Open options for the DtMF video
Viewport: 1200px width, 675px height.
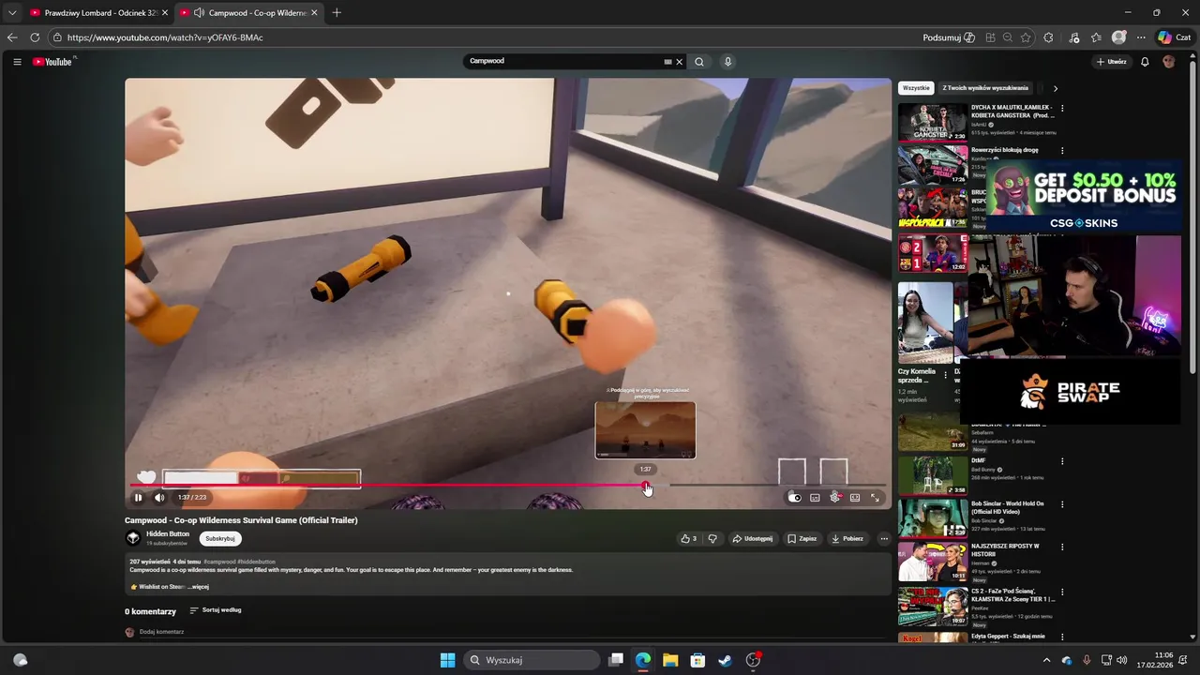1062,461
